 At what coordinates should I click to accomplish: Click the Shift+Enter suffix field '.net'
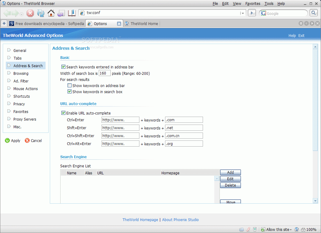click(x=184, y=128)
